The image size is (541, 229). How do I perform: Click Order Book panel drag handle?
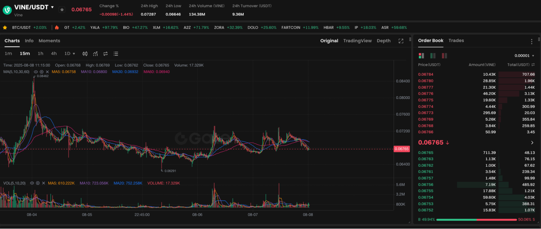coord(539,39)
